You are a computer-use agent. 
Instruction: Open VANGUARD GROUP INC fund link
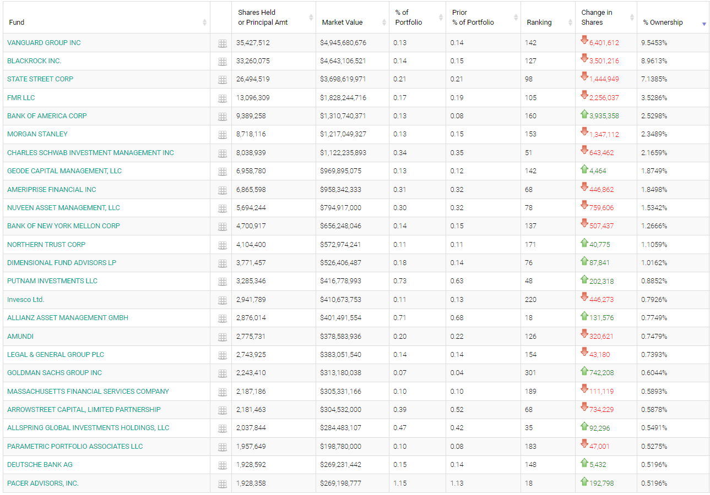pyautogui.click(x=44, y=43)
